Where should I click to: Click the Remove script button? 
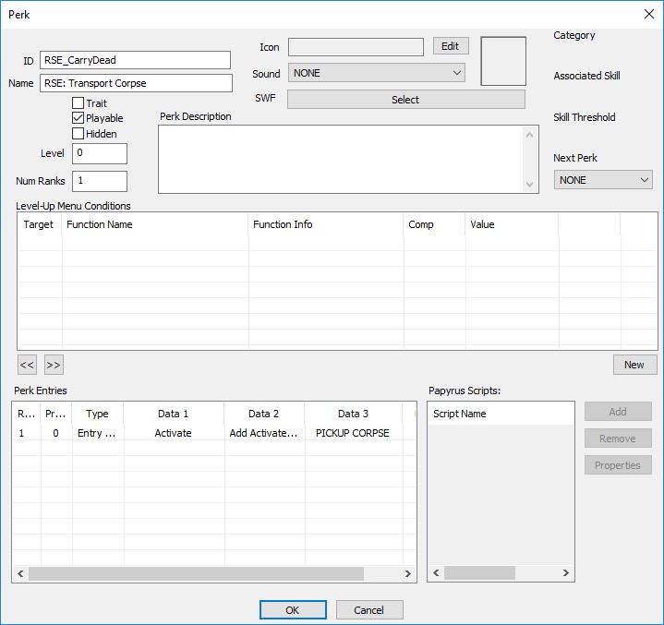pyautogui.click(x=618, y=439)
